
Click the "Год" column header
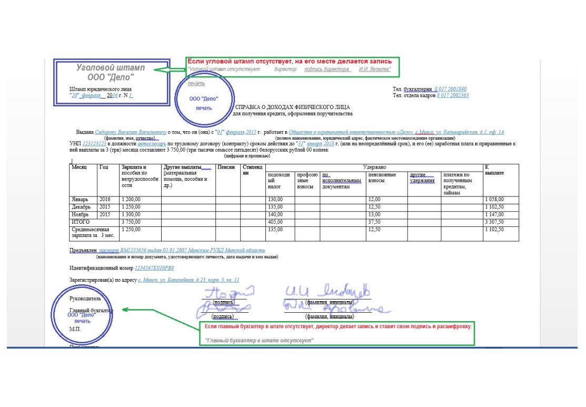click(104, 167)
